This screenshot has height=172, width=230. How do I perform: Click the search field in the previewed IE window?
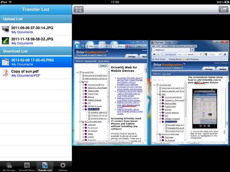click(x=87, y=66)
